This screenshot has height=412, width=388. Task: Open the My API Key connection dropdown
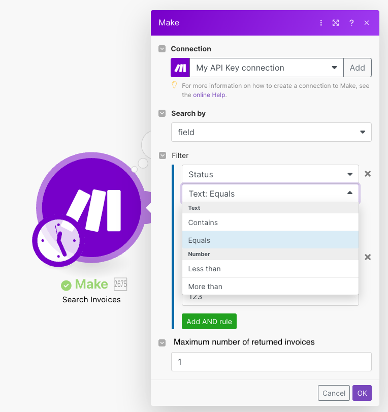pyautogui.click(x=267, y=68)
